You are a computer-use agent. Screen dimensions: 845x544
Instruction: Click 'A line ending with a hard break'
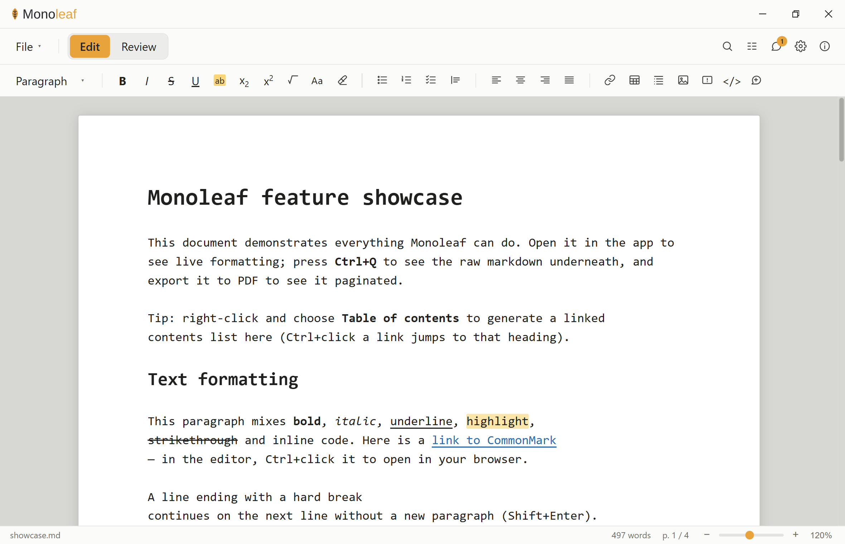click(255, 497)
